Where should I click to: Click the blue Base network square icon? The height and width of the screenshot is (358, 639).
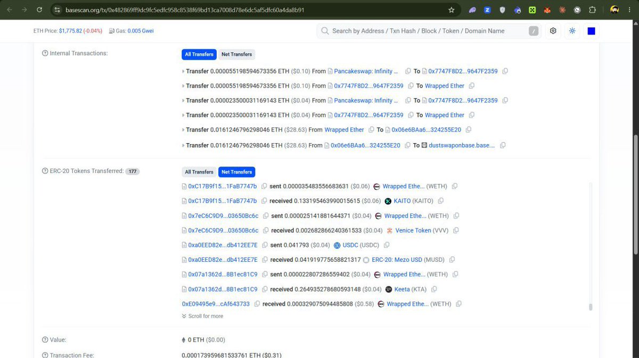point(591,31)
